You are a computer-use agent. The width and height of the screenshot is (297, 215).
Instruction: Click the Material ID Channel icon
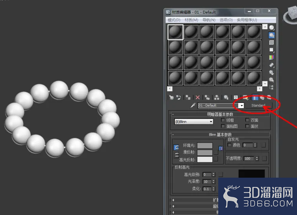236,97
